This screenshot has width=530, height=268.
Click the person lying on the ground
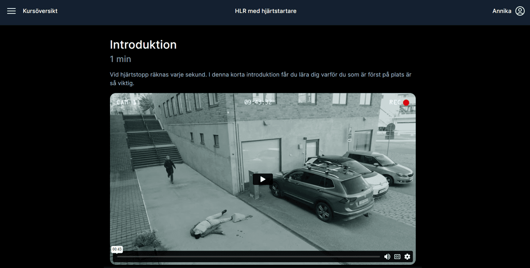click(x=210, y=224)
